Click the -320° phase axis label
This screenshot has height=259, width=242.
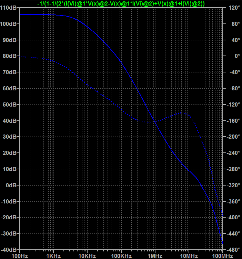(233, 185)
